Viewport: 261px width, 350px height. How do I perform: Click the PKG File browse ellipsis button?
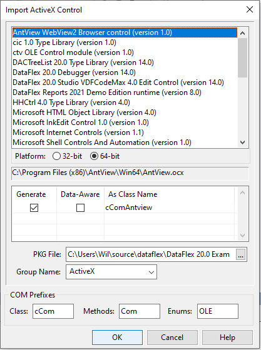[241, 254]
